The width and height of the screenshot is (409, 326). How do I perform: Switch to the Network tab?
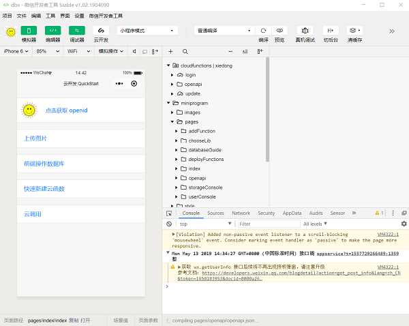241,213
